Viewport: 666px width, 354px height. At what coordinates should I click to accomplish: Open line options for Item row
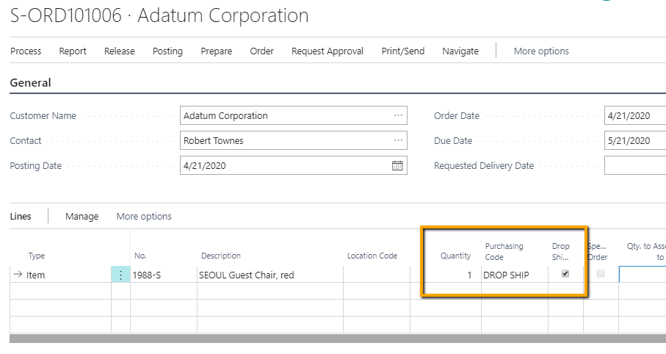tap(120, 275)
